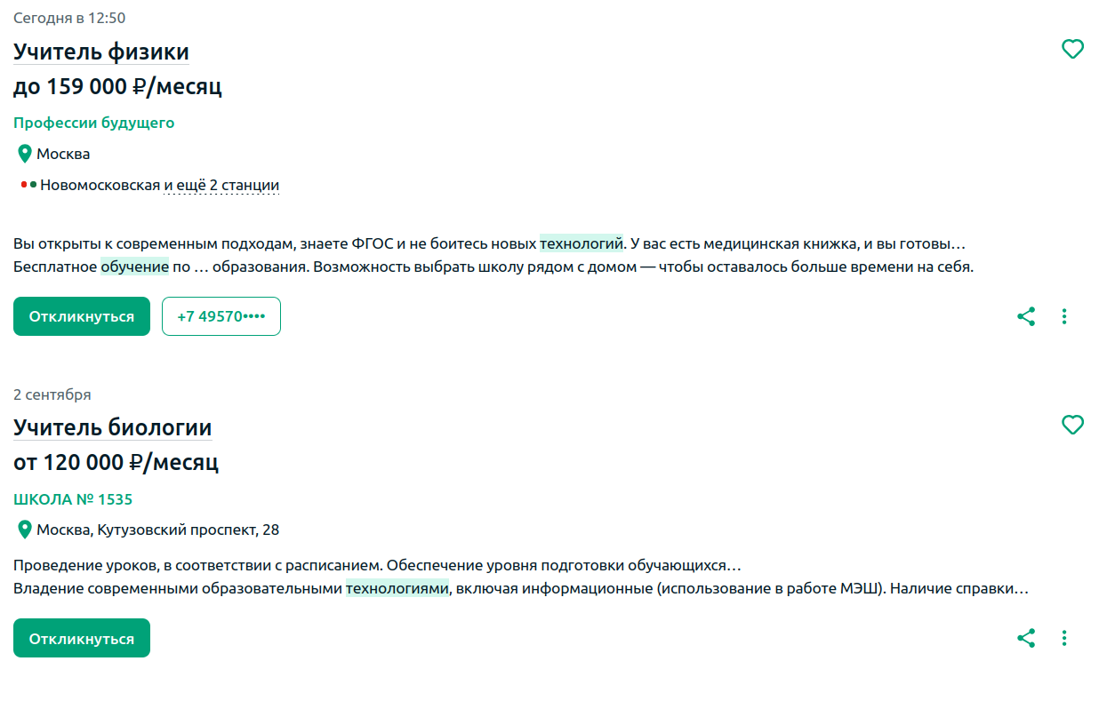Open employer ШКОЛА № 1535 page
Screen dimensions: 1099x701
pos(73,499)
